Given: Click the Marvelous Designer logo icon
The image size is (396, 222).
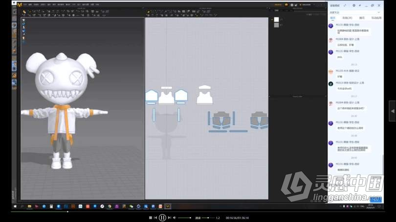Looking at the screenshot, I should [20, 4].
